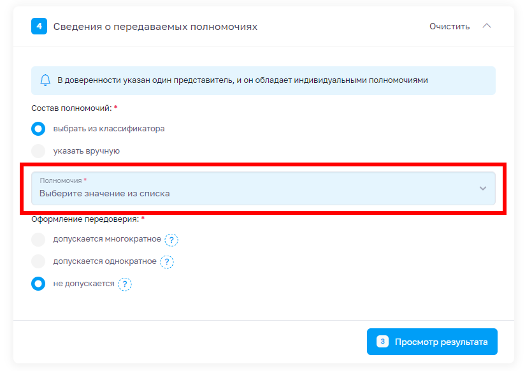The height and width of the screenshot is (371, 525).
Task: Select 'выбрать из классификатора' radio option
Action: (x=39, y=129)
